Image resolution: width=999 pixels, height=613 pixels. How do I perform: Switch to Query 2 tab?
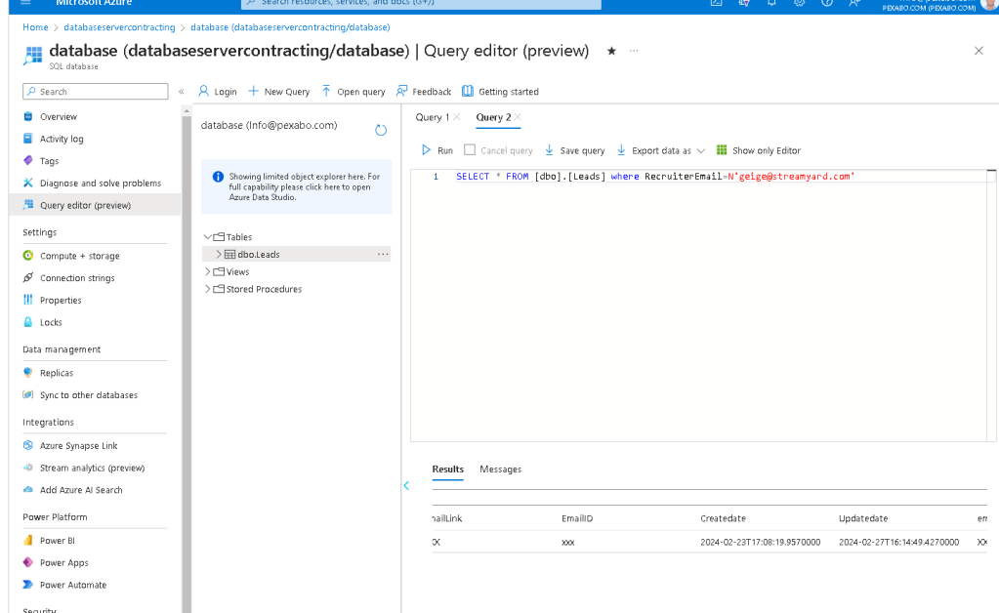click(x=493, y=117)
